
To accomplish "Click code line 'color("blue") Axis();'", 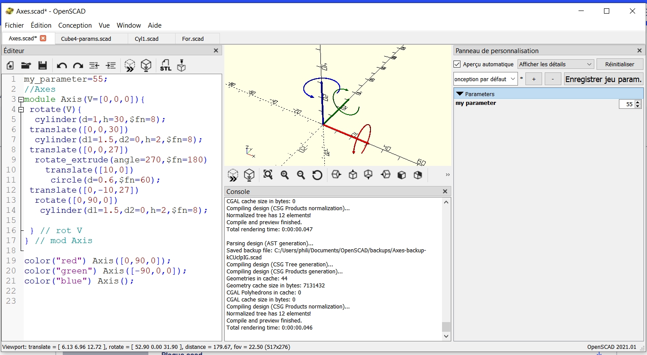I will pos(79,281).
